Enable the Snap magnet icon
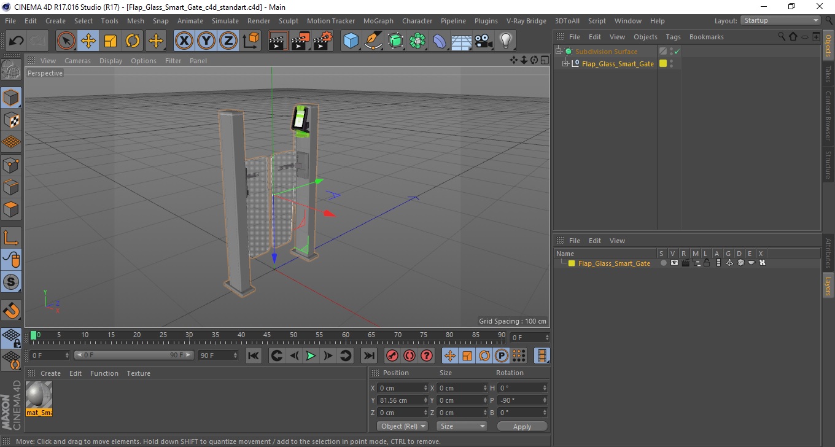The image size is (835, 447). [x=11, y=310]
